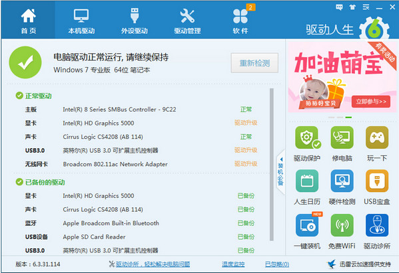
Task: Open 玩一下 gamepad icon
Action: click(377, 137)
